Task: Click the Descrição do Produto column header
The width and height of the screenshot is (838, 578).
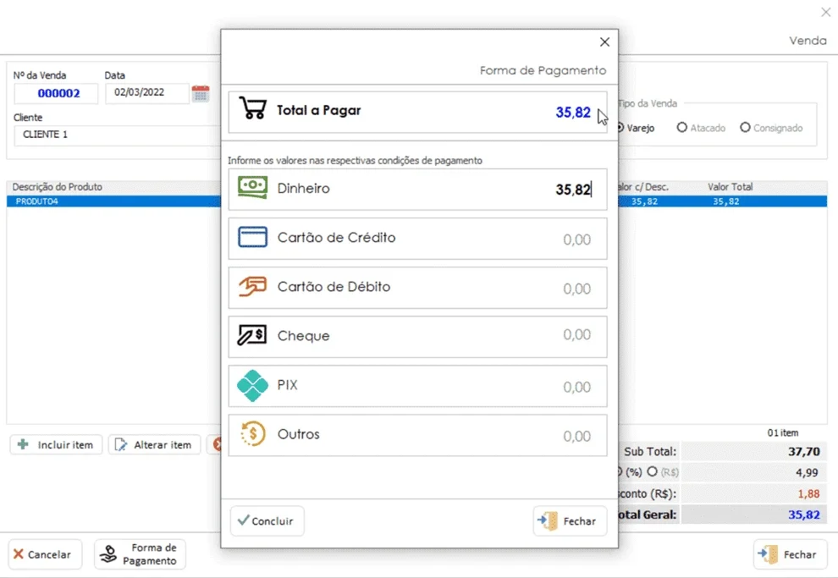Action: (58, 187)
